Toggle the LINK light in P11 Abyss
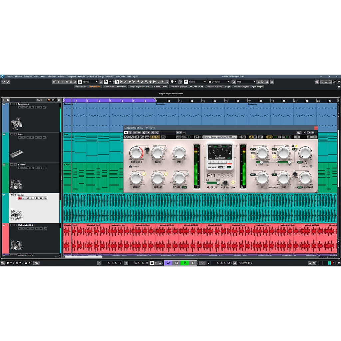Image resolution: width=341 pixels, height=341 pixels. 233,182
